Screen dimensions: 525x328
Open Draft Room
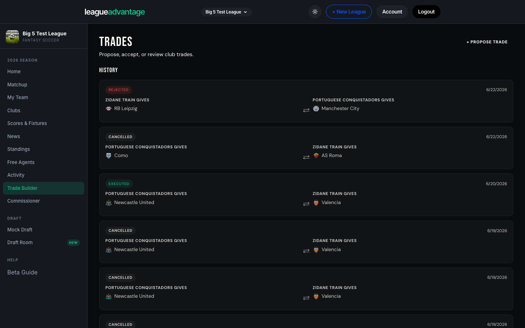(43, 242)
